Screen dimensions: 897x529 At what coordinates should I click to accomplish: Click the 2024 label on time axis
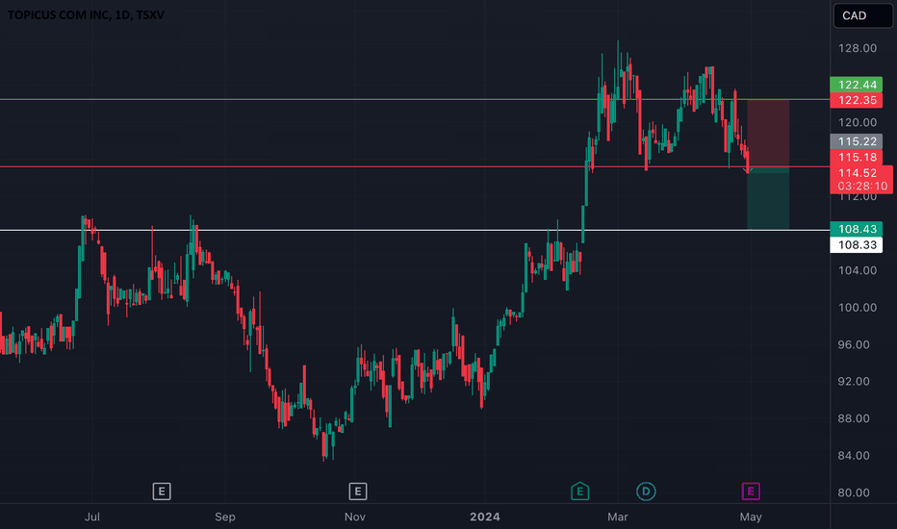[484, 517]
